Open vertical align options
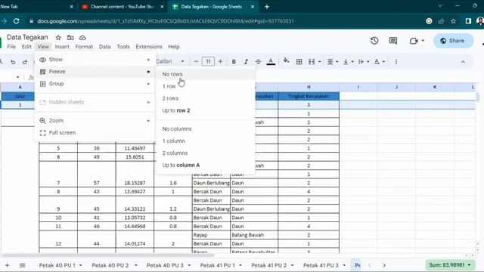The image size is (484, 272). (x=348, y=62)
